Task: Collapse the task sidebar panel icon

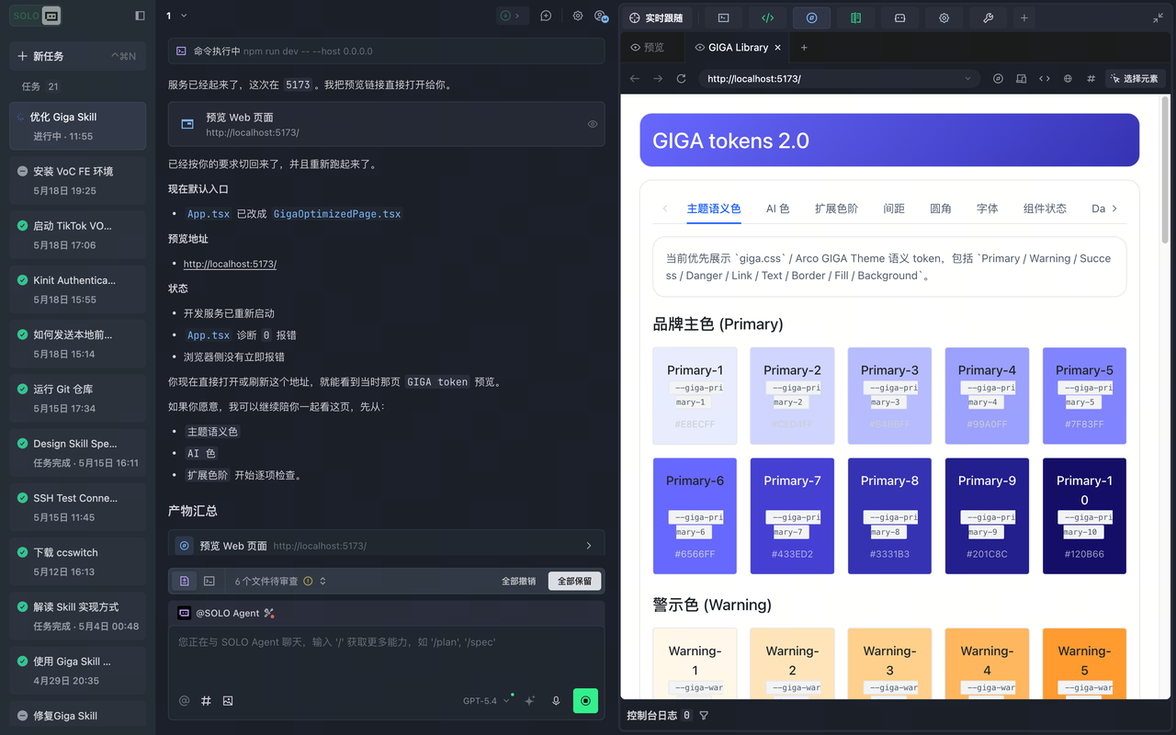Action: tap(140, 16)
